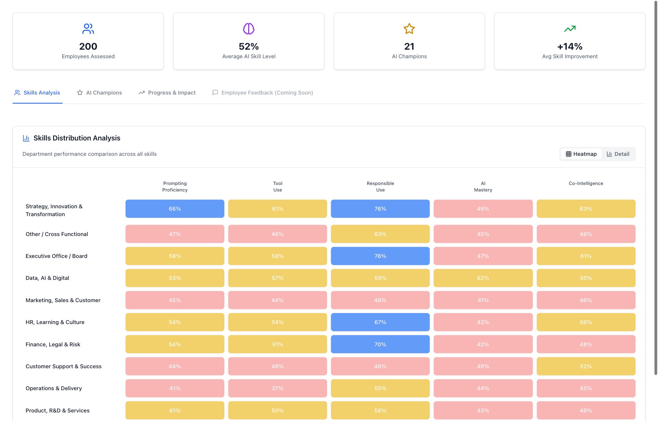The image size is (658, 421).
Task: Click HR row 67% Responsible Use cell
Action: [x=380, y=322]
